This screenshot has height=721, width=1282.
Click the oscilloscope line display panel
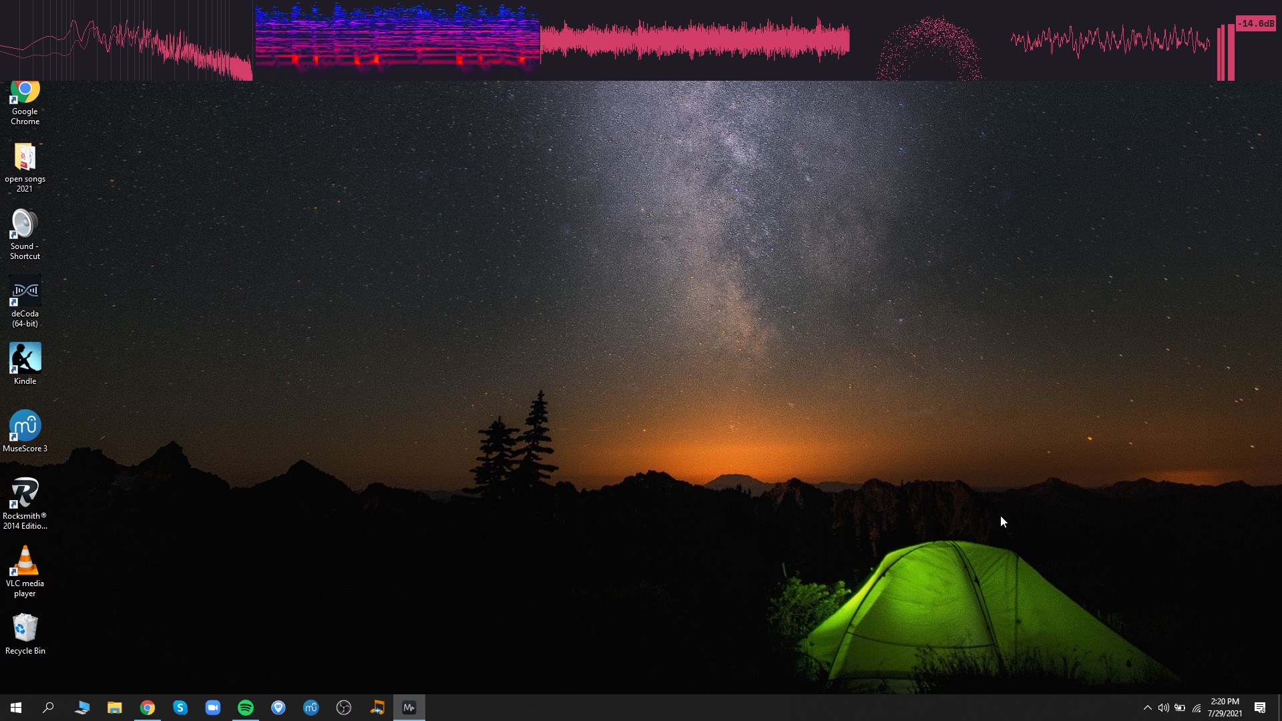tap(1110, 40)
